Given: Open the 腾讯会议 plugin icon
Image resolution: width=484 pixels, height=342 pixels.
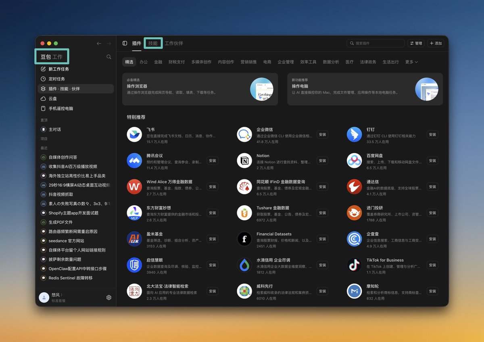Looking at the screenshot, I should (x=134, y=161).
